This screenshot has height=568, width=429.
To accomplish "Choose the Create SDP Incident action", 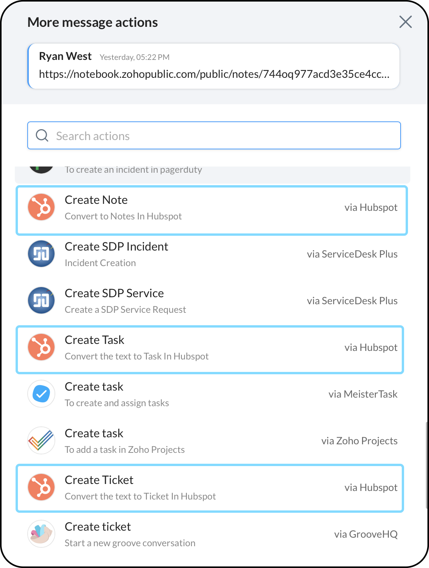I will click(x=210, y=254).
